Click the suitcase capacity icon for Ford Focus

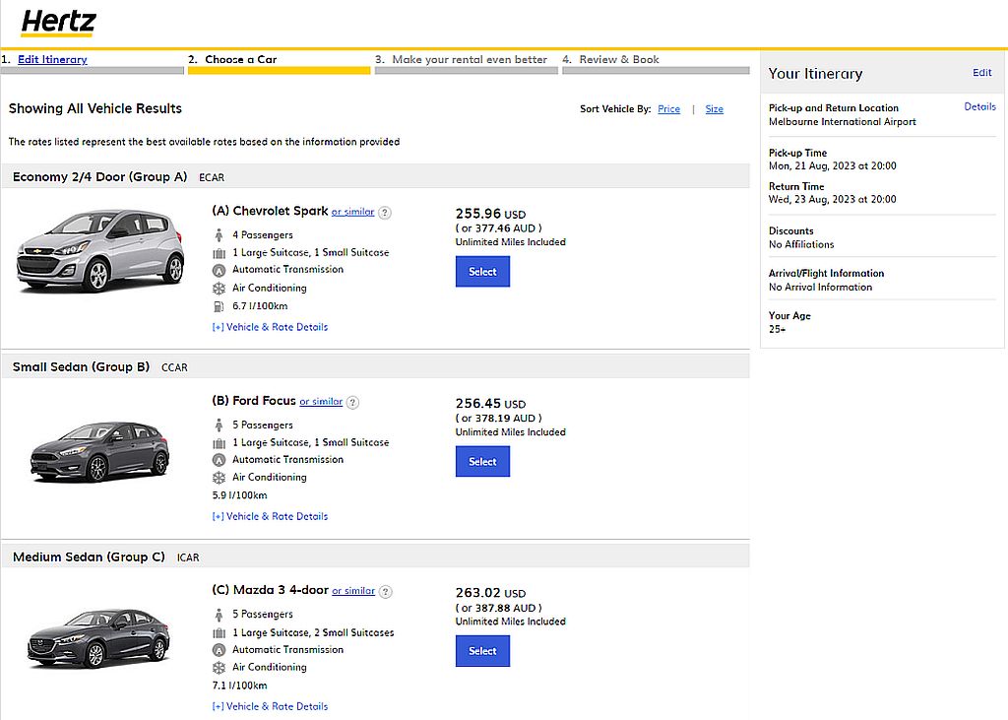tap(218, 442)
